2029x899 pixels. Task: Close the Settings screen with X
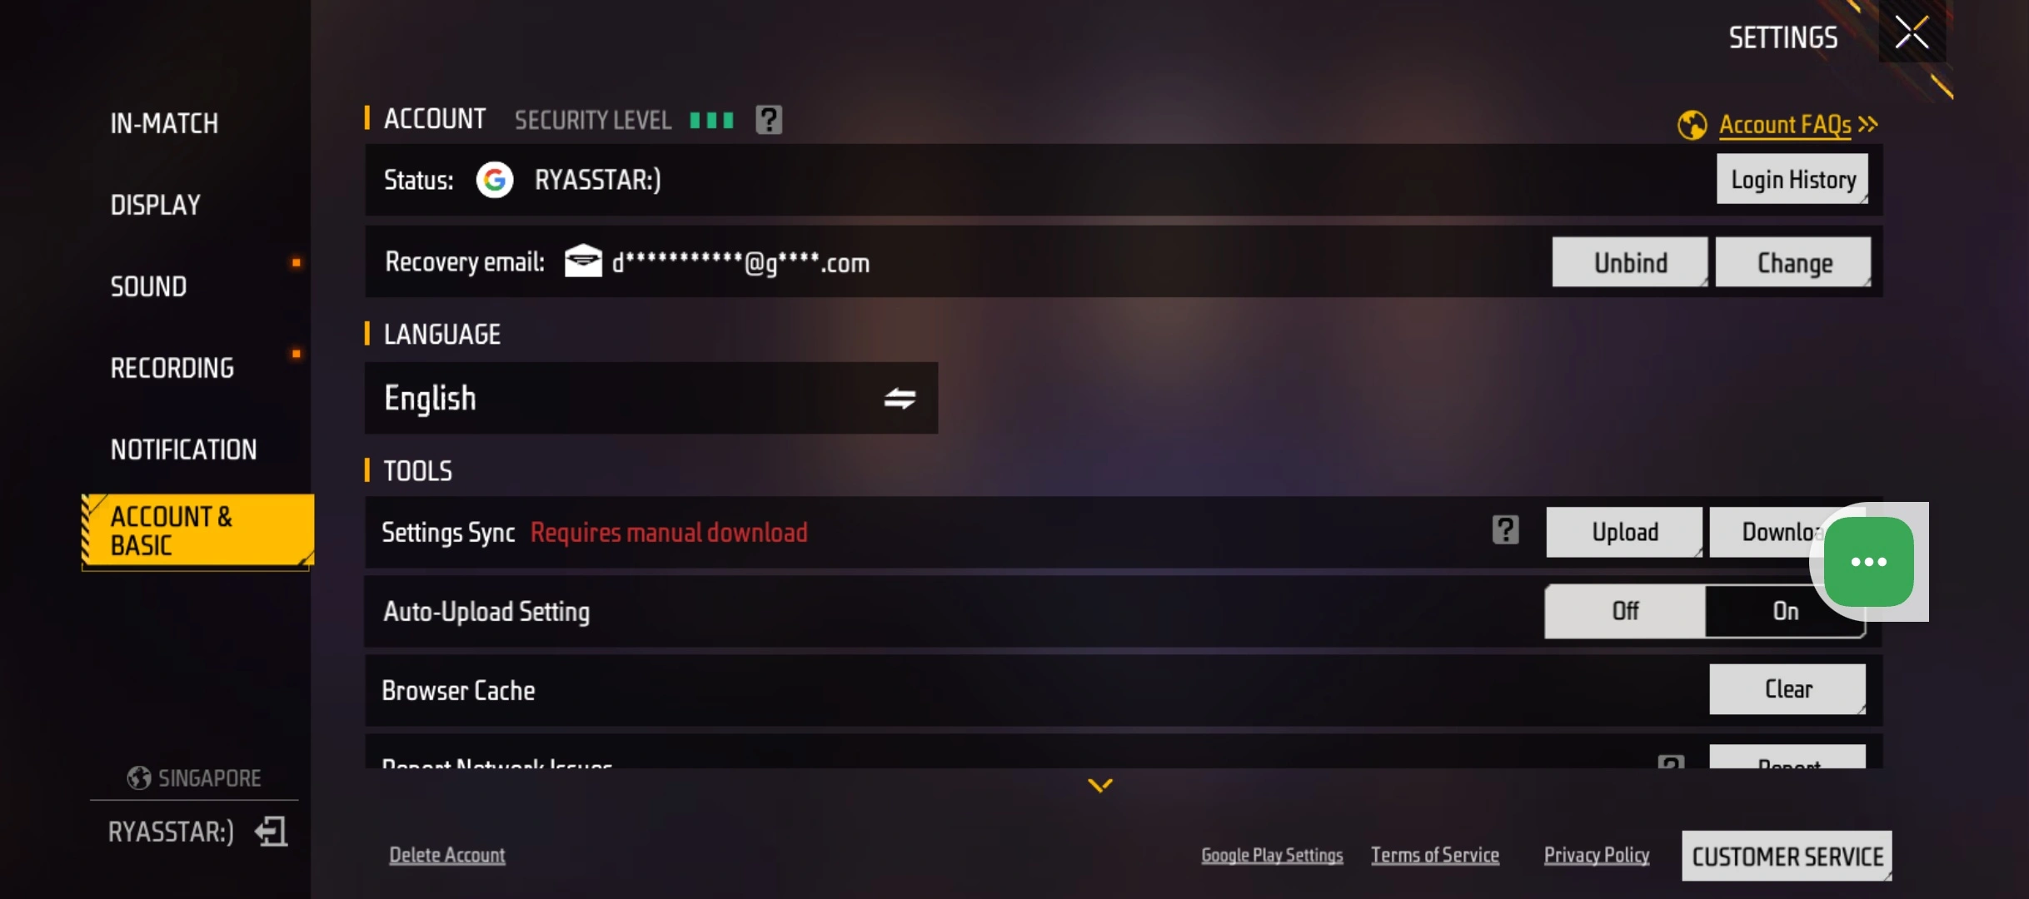click(1912, 33)
